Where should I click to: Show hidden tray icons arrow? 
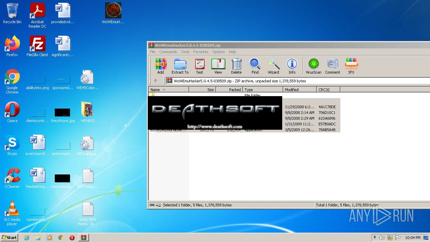pos(375,238)
